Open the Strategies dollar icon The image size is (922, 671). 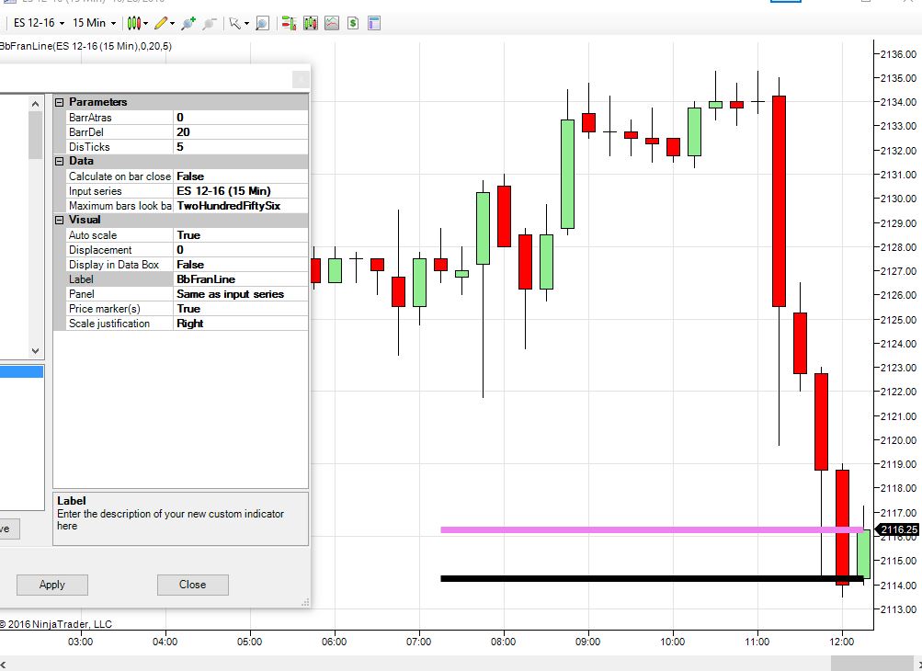[x=353, y=23]
